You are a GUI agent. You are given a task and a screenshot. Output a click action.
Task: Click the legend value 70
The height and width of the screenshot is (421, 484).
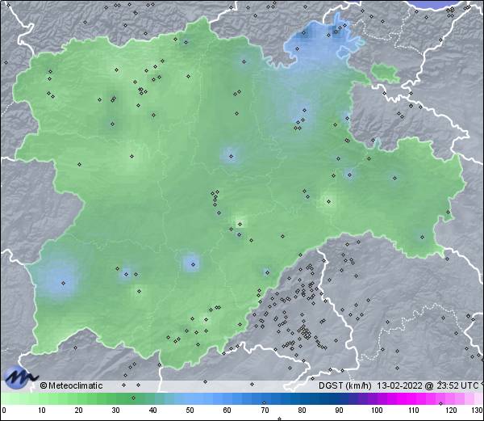point(265,410)
